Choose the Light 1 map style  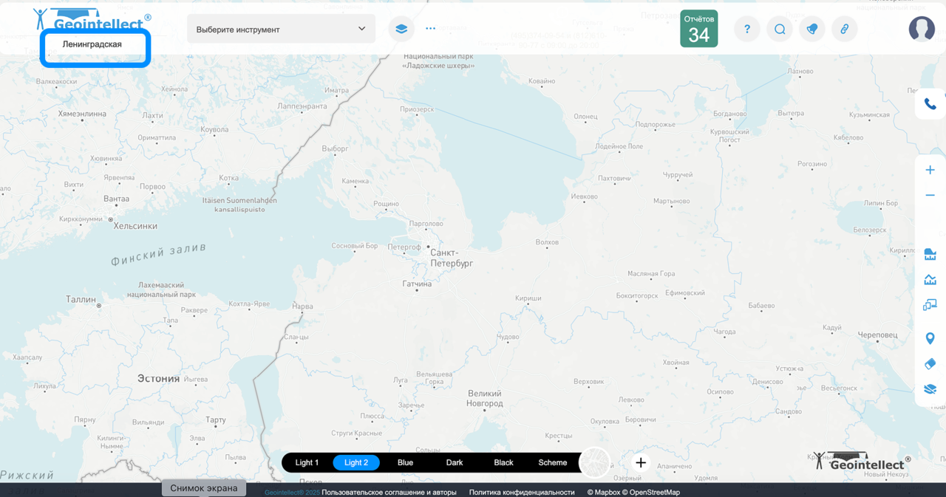click(307, 462)
